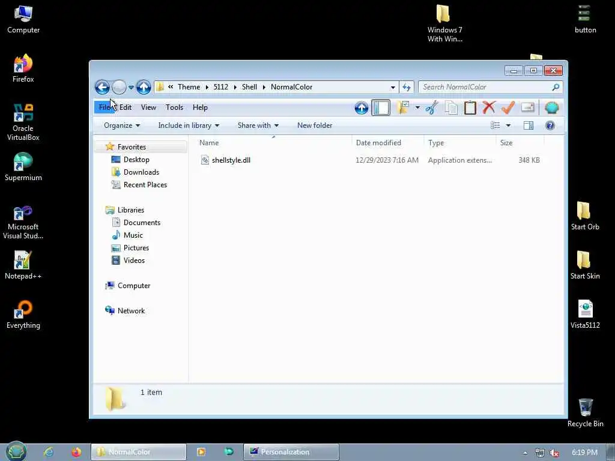
Task: Select the shellstyle.dll file
Action: pos(231,160)
